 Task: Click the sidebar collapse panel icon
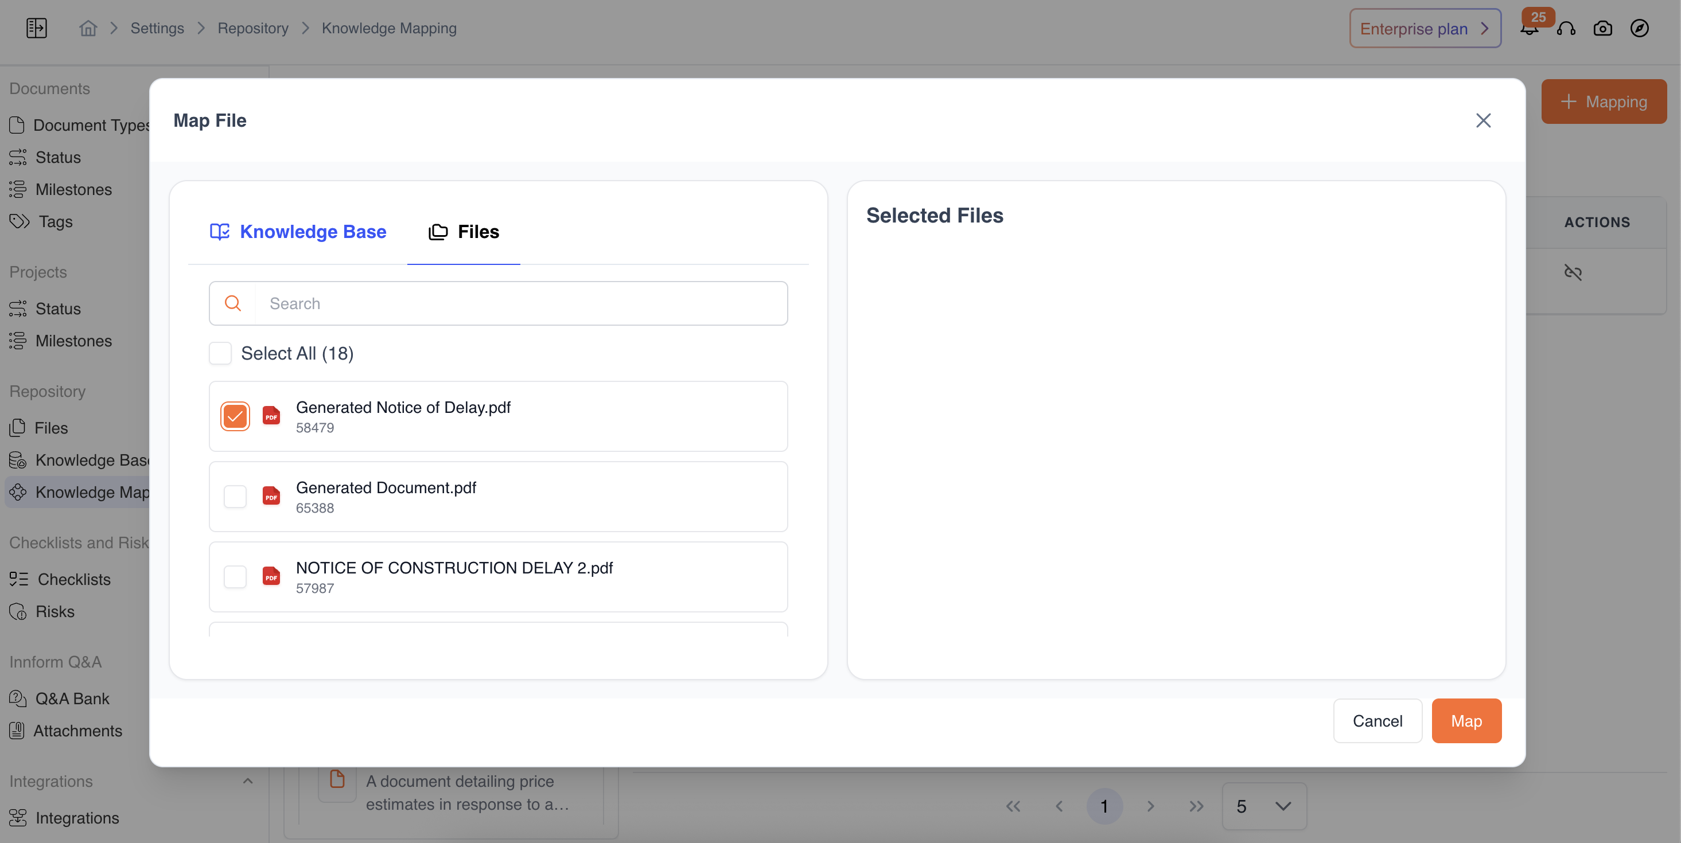point(37,28)
